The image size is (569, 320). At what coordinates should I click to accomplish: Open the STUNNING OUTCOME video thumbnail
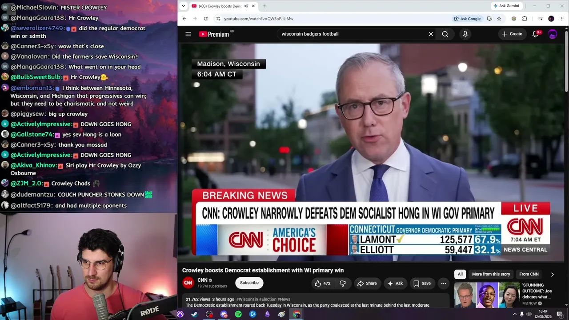click(x=487, y=295)
